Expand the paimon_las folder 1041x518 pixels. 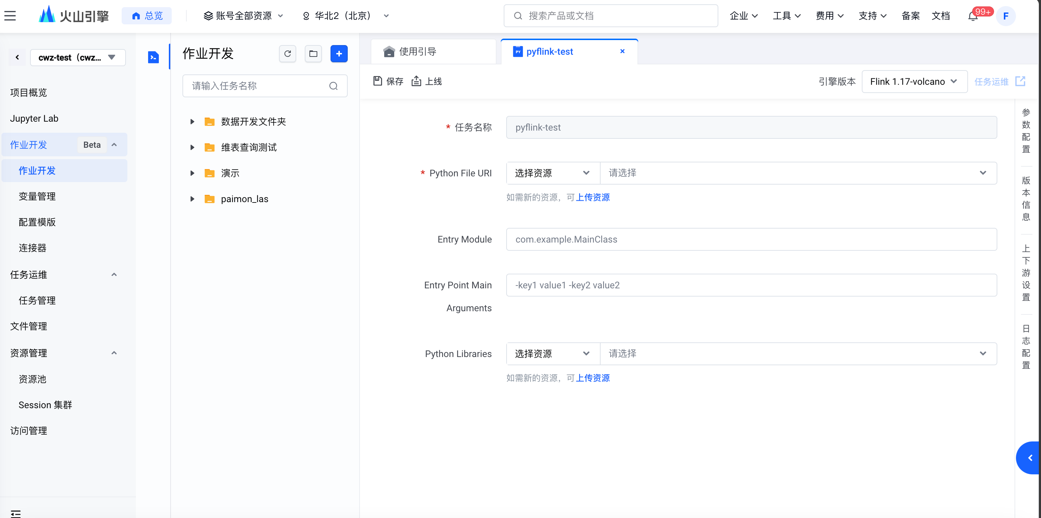click(x=192, y=199)
